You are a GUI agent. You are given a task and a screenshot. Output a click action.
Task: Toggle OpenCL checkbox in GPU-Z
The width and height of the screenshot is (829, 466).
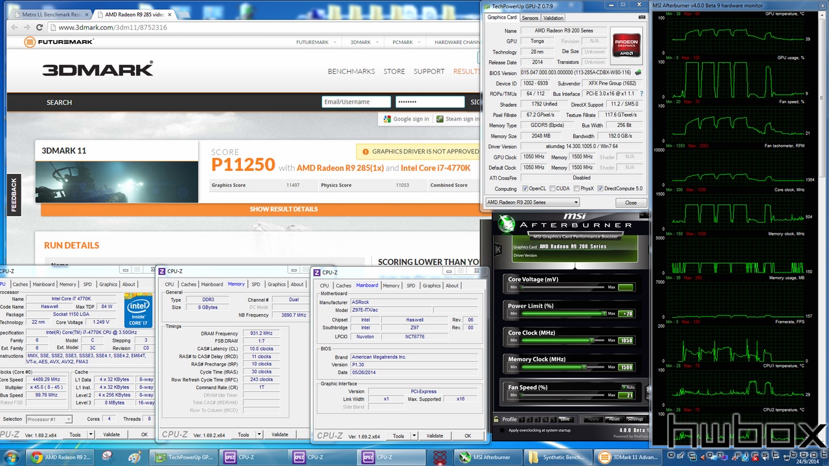(525, 188)
